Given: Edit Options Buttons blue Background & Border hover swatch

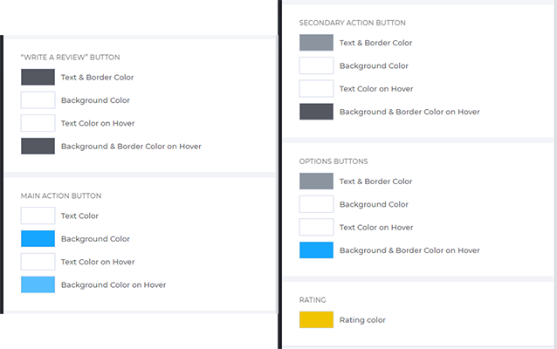Looking at the screenshot, I should click(317, 250).
